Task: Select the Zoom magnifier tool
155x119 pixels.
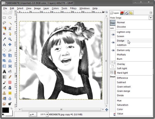Action: tap(10, 39)
